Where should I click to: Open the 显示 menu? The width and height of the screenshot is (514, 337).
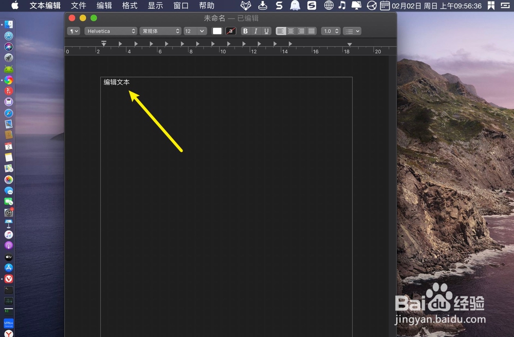click(x=155, y=6)
